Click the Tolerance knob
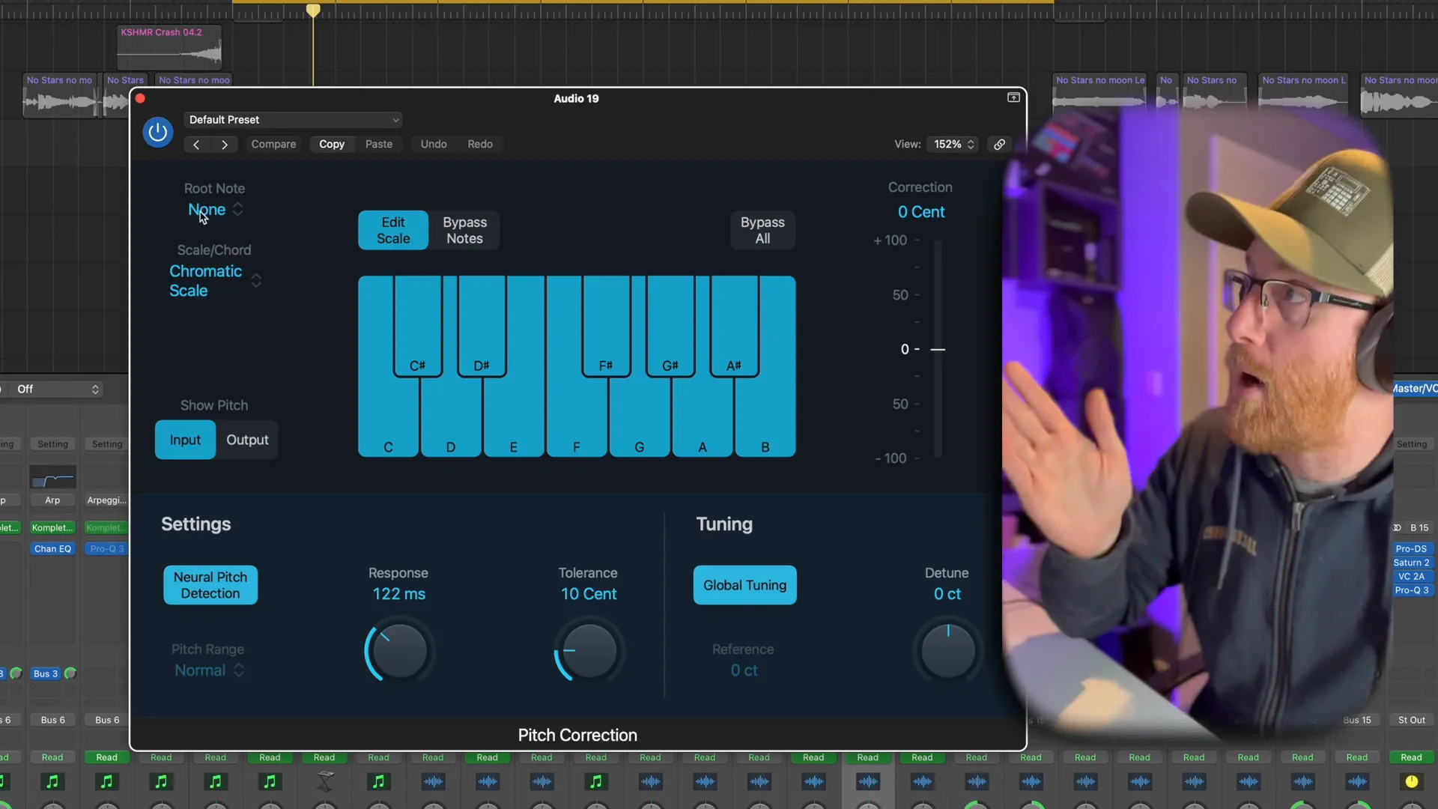Image resolution: width=1438 pixels, height=809 pixels. tap(589, 652)
